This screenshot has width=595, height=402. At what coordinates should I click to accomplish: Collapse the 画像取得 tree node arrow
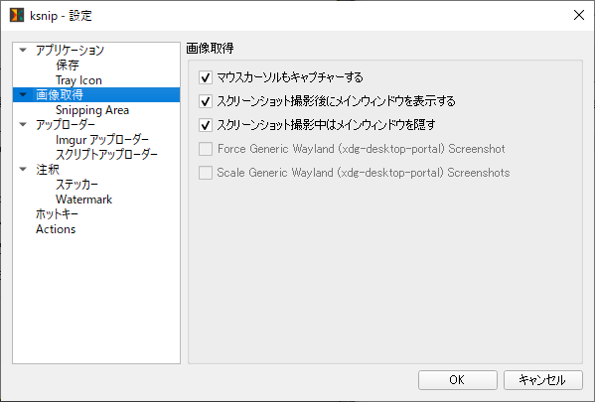(x=23, y=94)
